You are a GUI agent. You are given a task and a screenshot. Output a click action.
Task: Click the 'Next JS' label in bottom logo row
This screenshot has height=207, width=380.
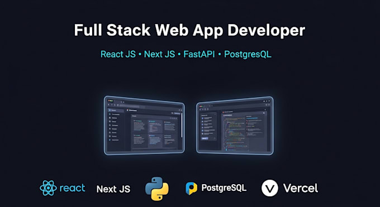(x=113, y=189)
